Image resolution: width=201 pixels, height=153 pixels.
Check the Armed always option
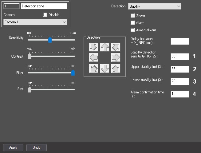[x=133, y=30]
